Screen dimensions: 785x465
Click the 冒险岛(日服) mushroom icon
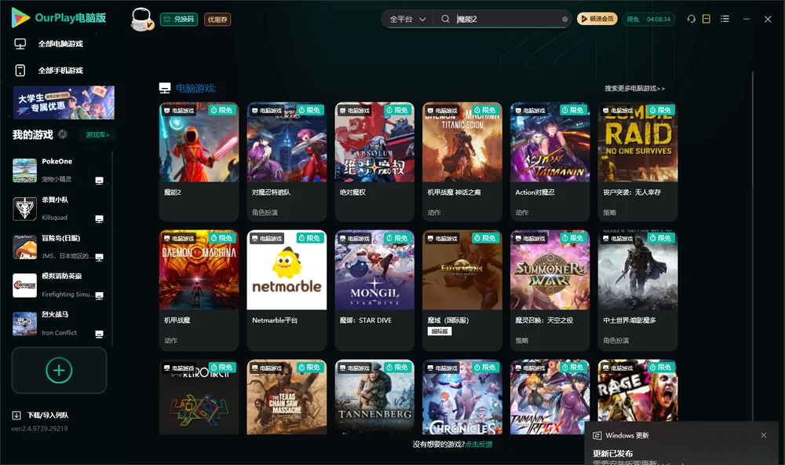coord(24,247)
